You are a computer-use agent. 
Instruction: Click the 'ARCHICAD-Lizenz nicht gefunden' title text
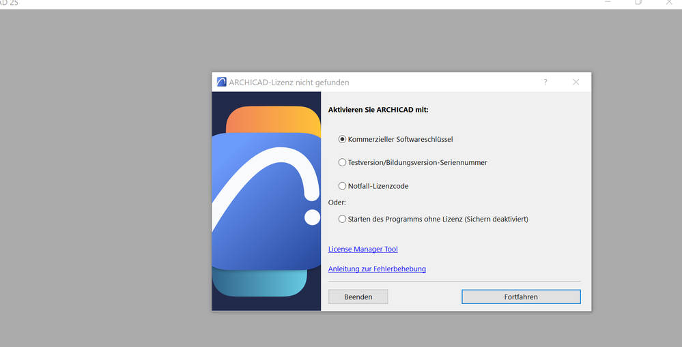pos(289,82)
